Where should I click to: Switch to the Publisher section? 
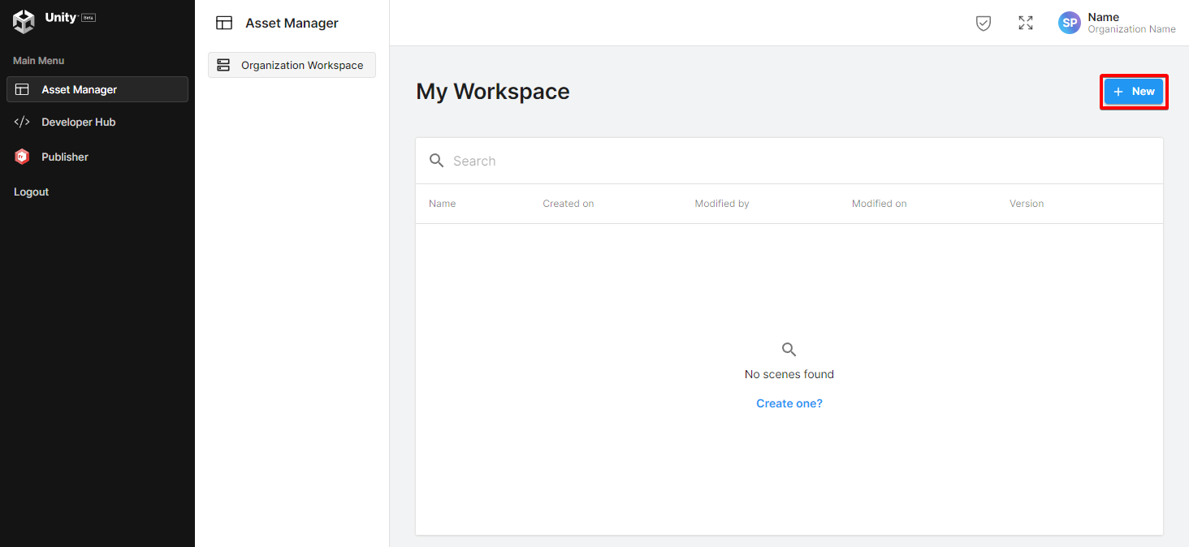coord(64,156)
